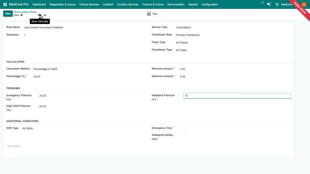The height and width of the screenshot is (174, 310).
Task: Click the MedCore company name in navbar
Action: tap(287, 4)
